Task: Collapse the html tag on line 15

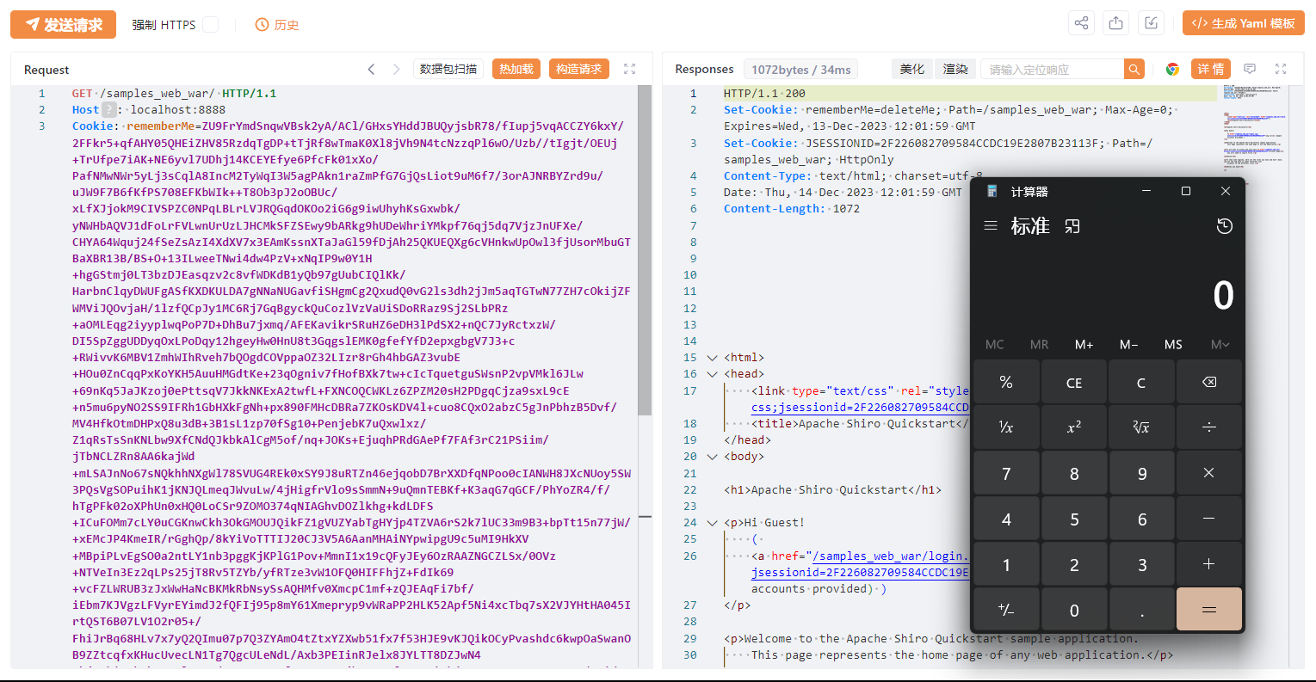Action: pos(712,358)
